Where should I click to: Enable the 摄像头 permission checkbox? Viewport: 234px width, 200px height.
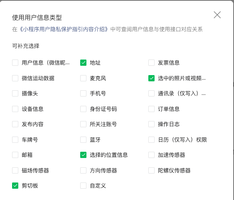coord(15,93)
